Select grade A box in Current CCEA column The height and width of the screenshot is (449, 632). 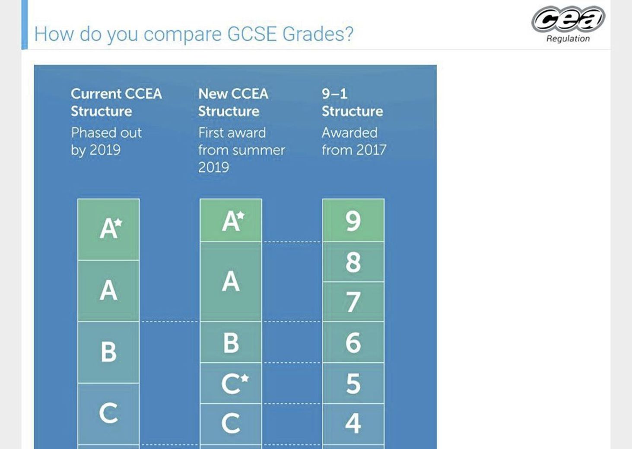point(108,291)
